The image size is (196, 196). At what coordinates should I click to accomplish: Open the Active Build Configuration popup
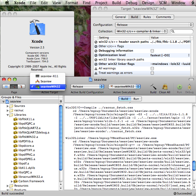(87, 87)
